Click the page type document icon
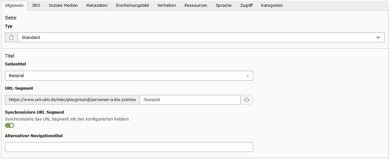The image size is (389, 160). 11,38
